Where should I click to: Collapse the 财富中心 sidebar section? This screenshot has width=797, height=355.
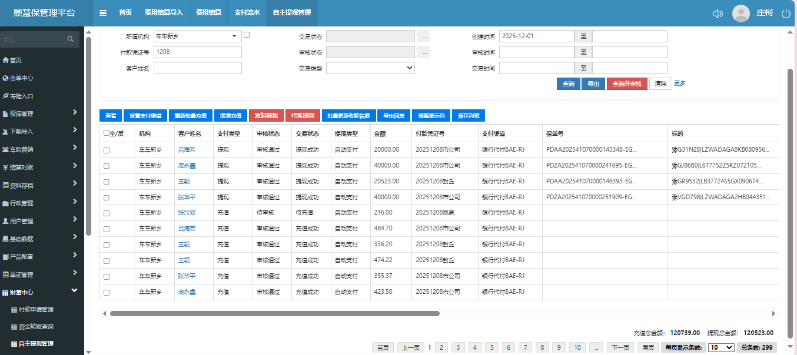click(x=74, y=291)
